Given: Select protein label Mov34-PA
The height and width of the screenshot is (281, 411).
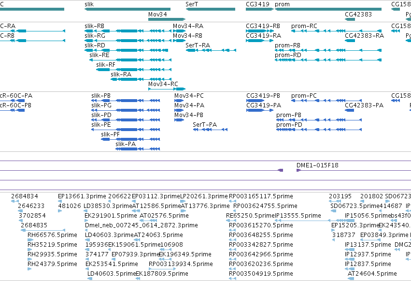Looking at the screenshot, I should (x=189, y=105).
